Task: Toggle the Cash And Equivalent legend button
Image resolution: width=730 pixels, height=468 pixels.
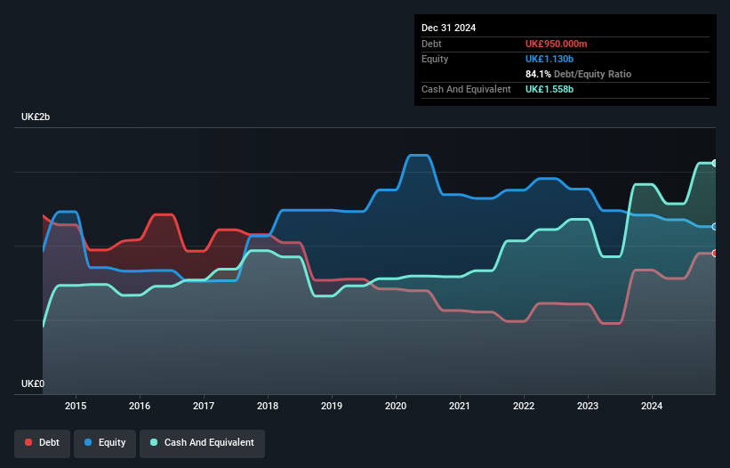Action: pos(202,443)
